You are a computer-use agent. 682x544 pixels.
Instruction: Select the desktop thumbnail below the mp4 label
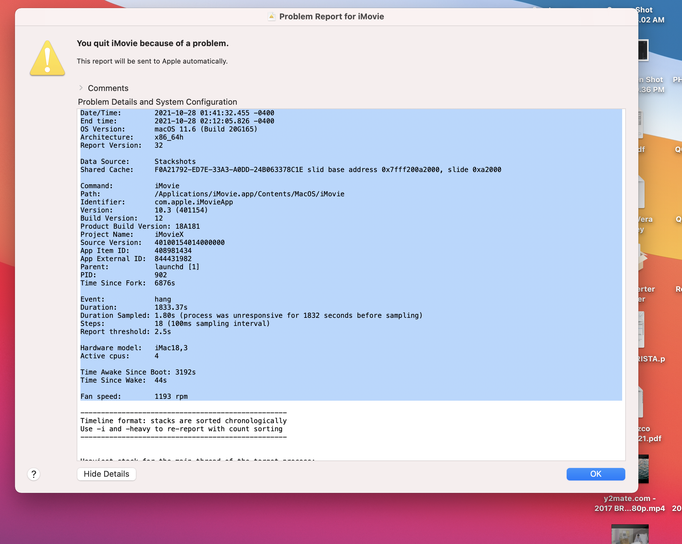pyautogui.click(x=630, y=535)
